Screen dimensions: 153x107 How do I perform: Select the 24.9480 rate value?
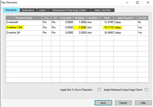point(107,33)
